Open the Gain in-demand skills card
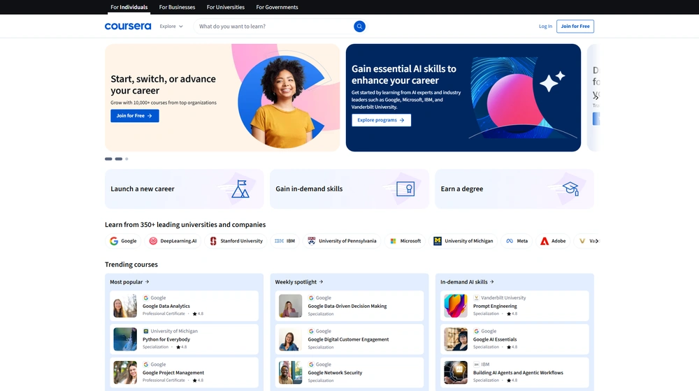 [x=349, y=189]
